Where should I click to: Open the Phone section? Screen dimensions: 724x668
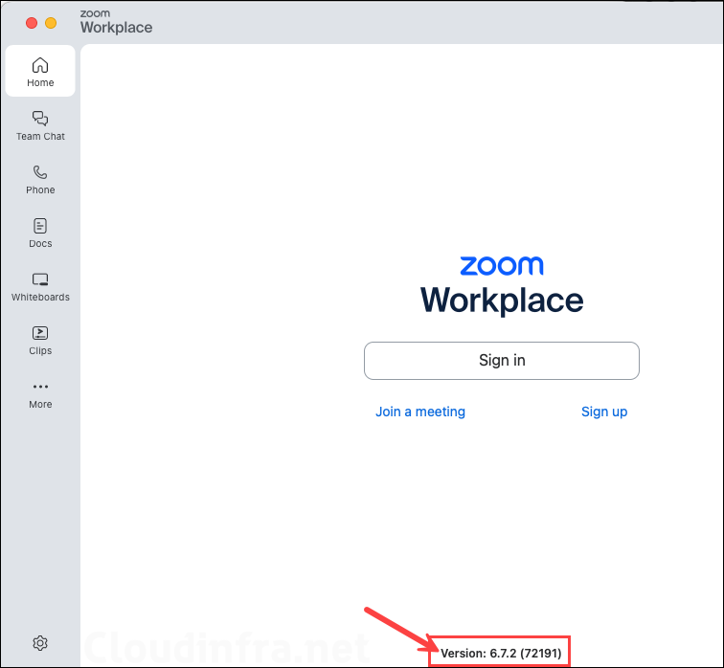[40, 180]
